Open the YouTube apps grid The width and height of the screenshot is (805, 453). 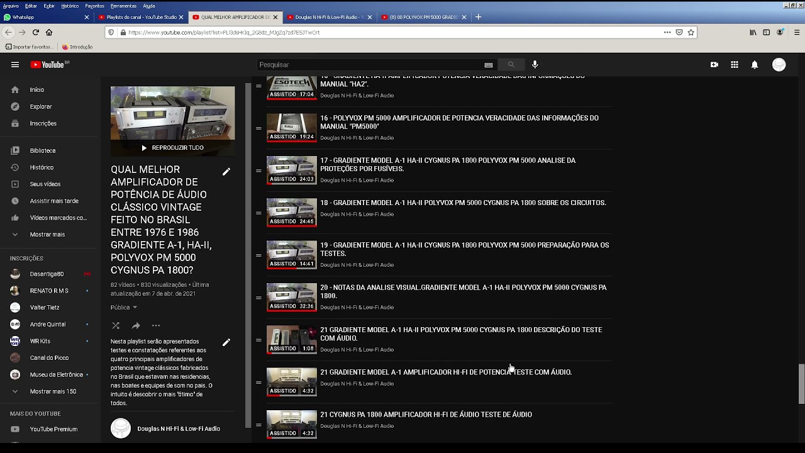click(x=735, y=65)
